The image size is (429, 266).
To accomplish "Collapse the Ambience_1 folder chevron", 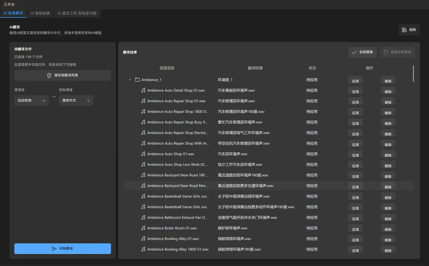I will 130,80.
